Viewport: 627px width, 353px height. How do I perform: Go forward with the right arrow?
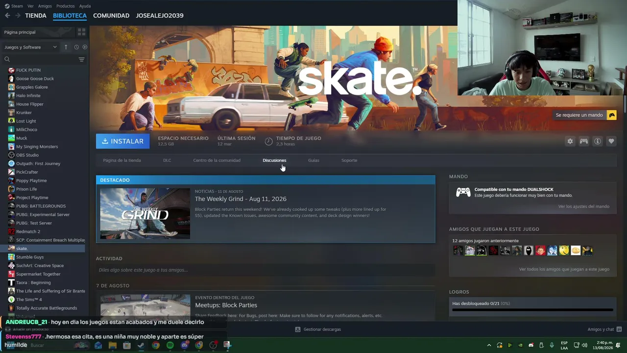(x=18, y=16)
